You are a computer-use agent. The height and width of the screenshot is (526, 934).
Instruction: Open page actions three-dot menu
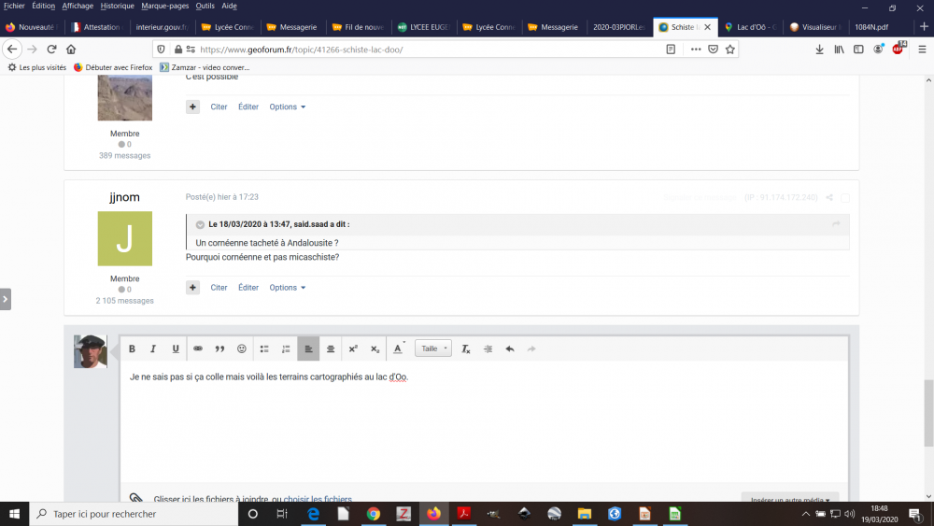(696, 50)
